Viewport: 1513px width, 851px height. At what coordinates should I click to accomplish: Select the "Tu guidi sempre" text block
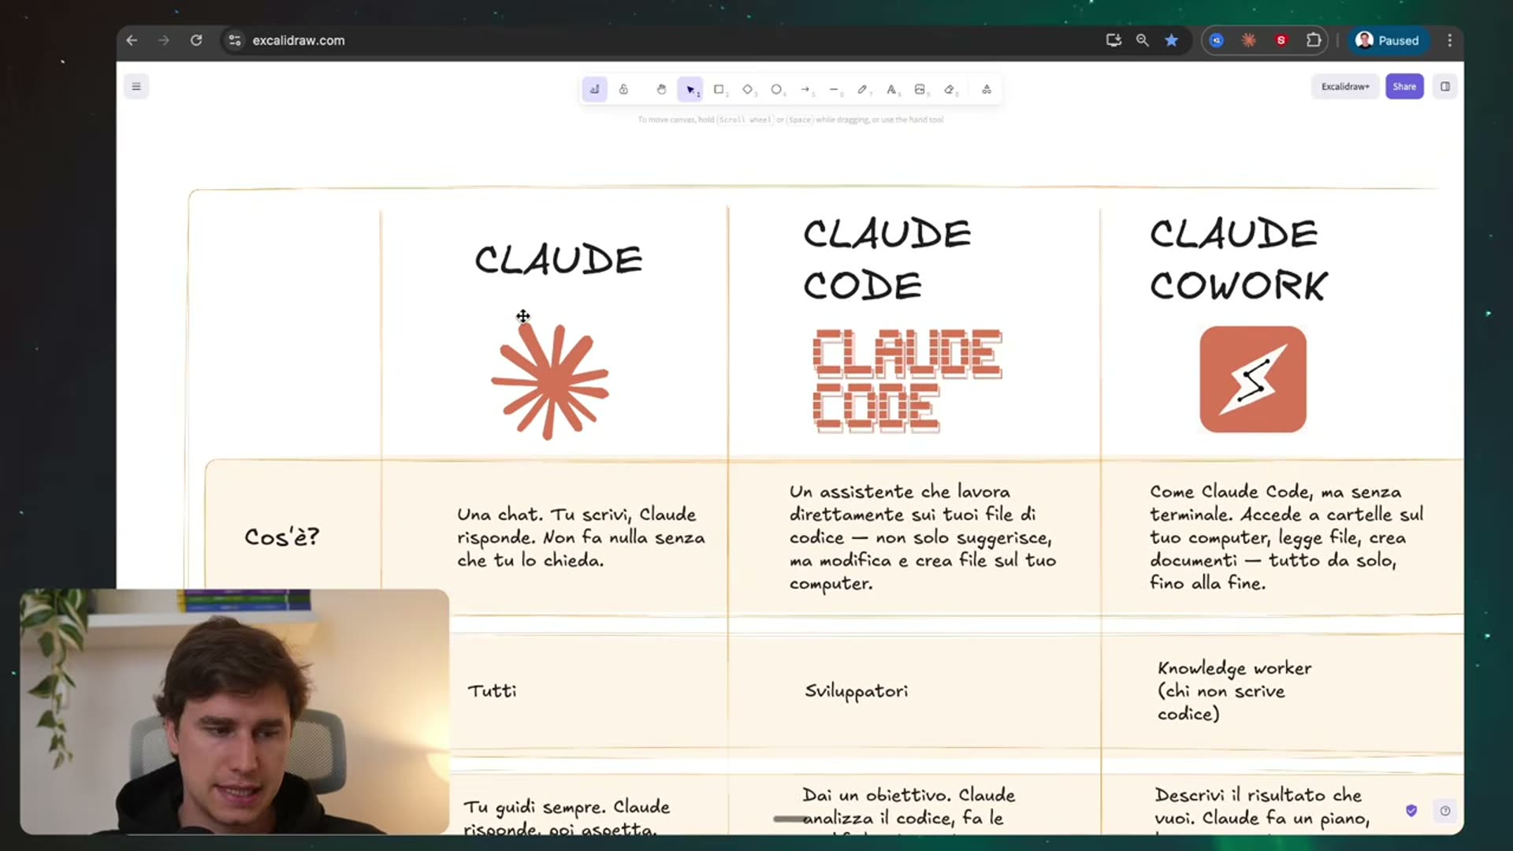point(567,816)
